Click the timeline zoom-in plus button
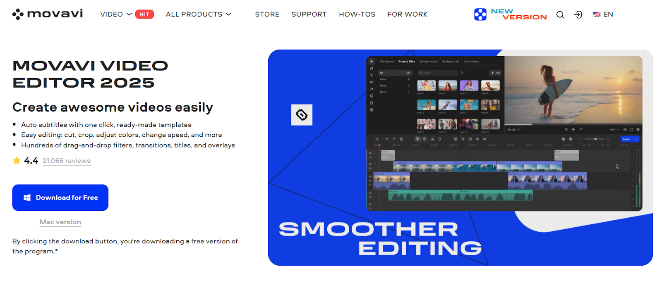The image size is (662, 283). point(608,139)
